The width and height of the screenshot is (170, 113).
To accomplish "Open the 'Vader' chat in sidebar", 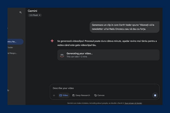I will (x=10, y=47).
